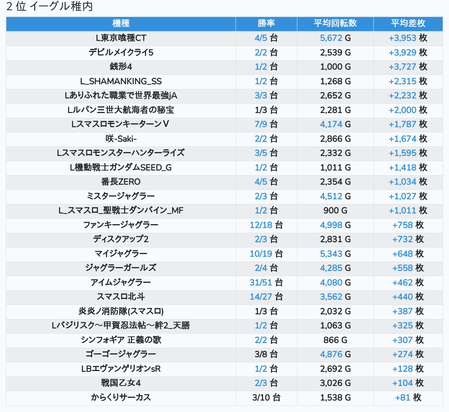449x412 pixels.
Task: Select からくりサーカス machine name
Action: [121, 398]
